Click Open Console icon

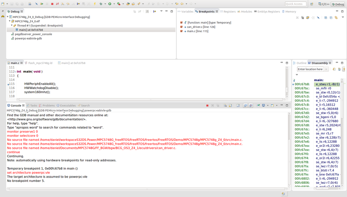point(272,106)
